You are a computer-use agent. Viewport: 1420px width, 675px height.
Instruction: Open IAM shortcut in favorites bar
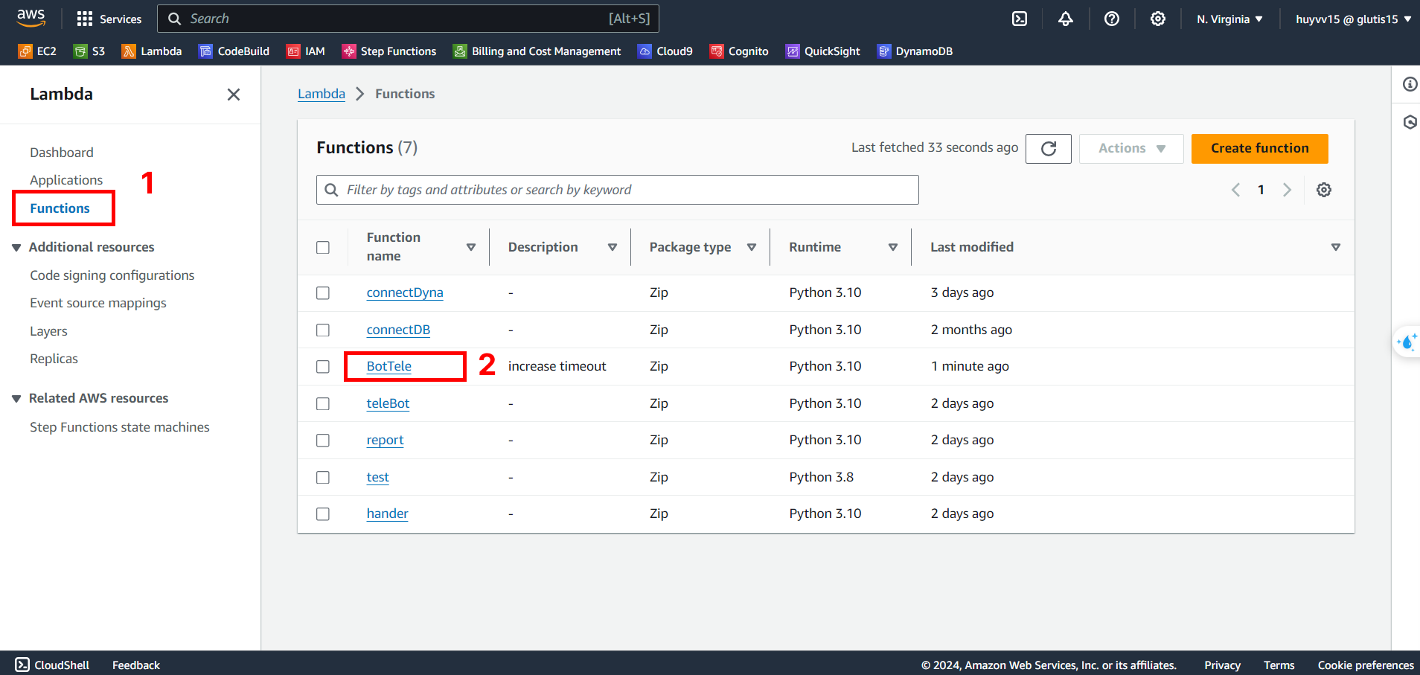tap(306, 51)
